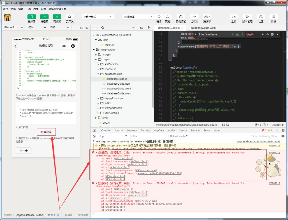This screenshot has width=288, height=220.
Task: Switch to the Storage devtools tab
Action: click(195, 130)
